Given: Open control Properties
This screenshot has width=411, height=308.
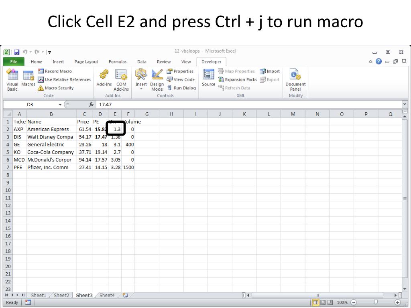Looking at the screenshot, I should click(x=180, y=71).
